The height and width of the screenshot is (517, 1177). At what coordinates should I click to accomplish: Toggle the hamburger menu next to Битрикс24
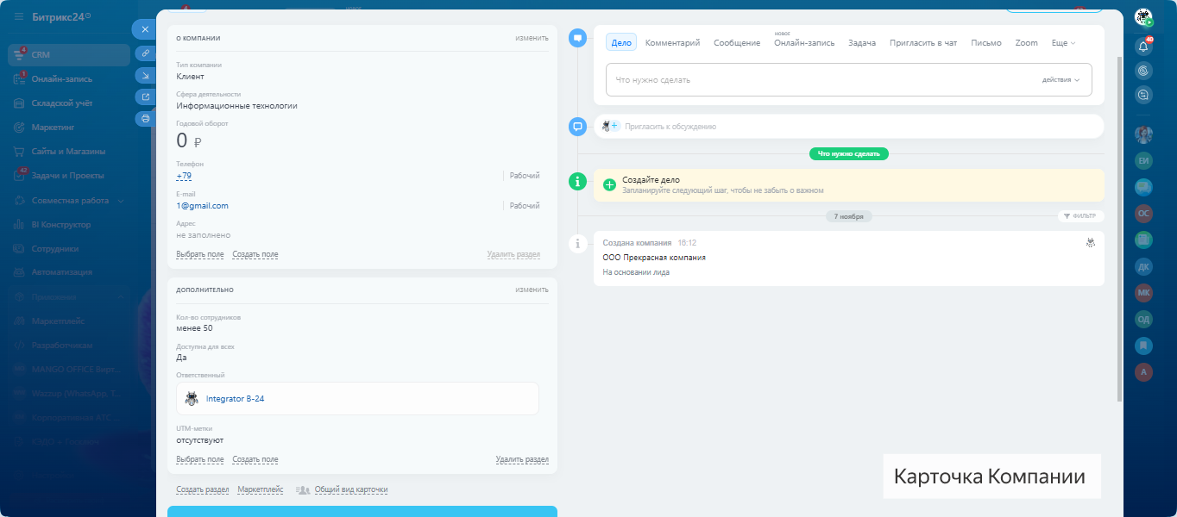pos(19,16)
